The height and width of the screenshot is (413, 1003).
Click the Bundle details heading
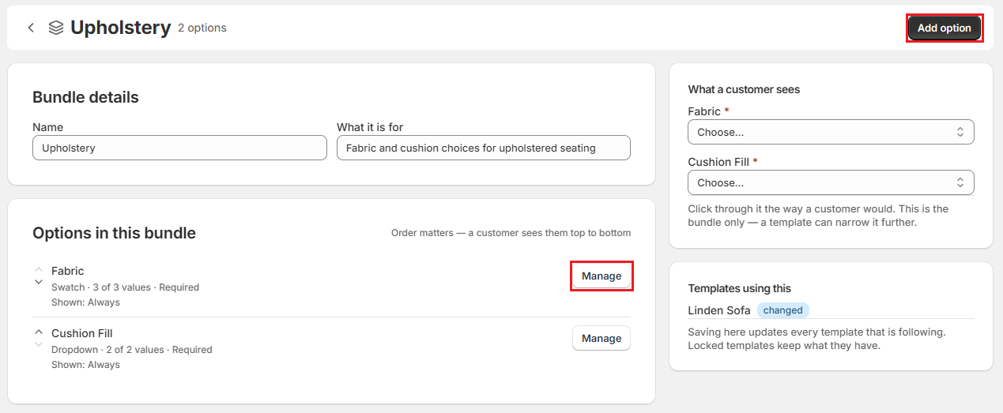coord(85,97)
